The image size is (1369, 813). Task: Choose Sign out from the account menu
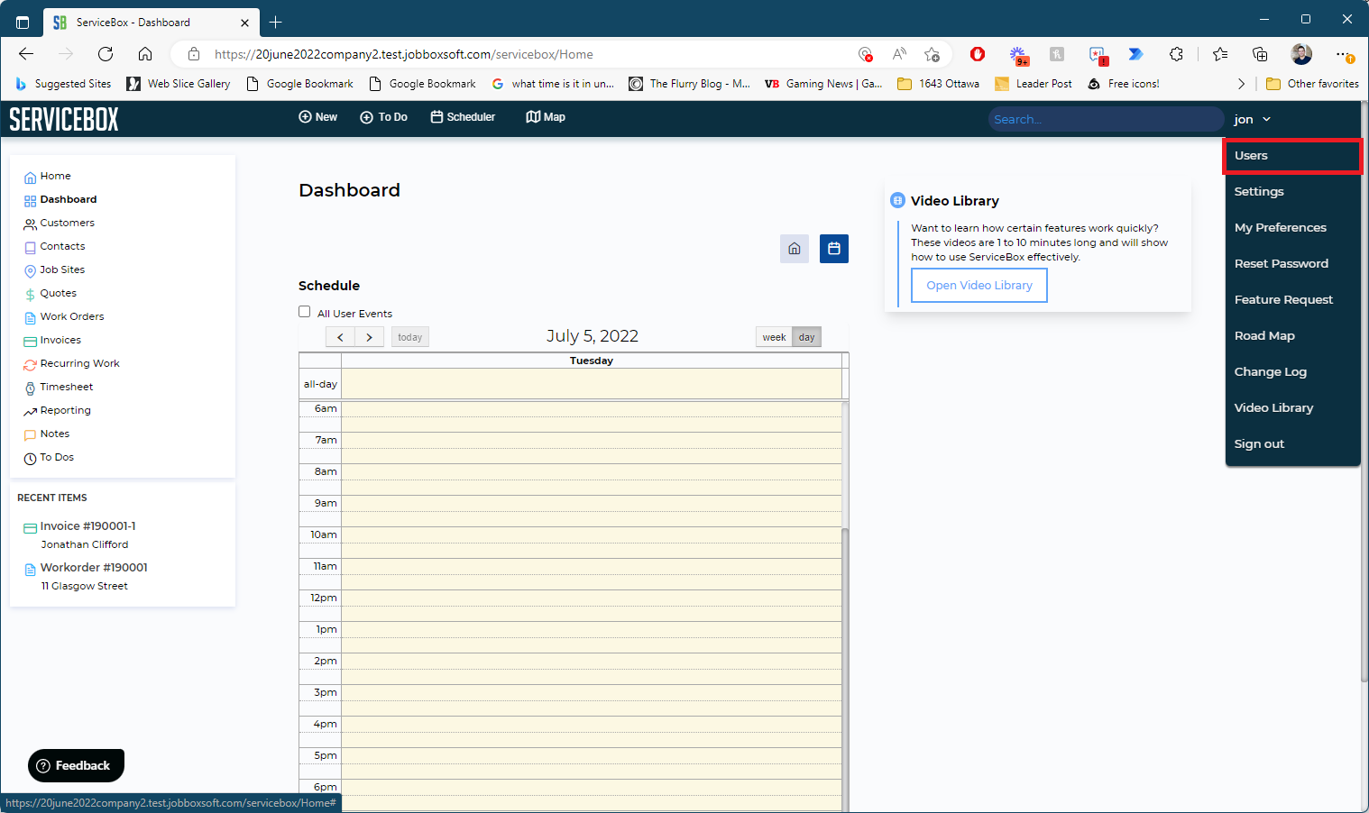click(x=1259, y=443)
